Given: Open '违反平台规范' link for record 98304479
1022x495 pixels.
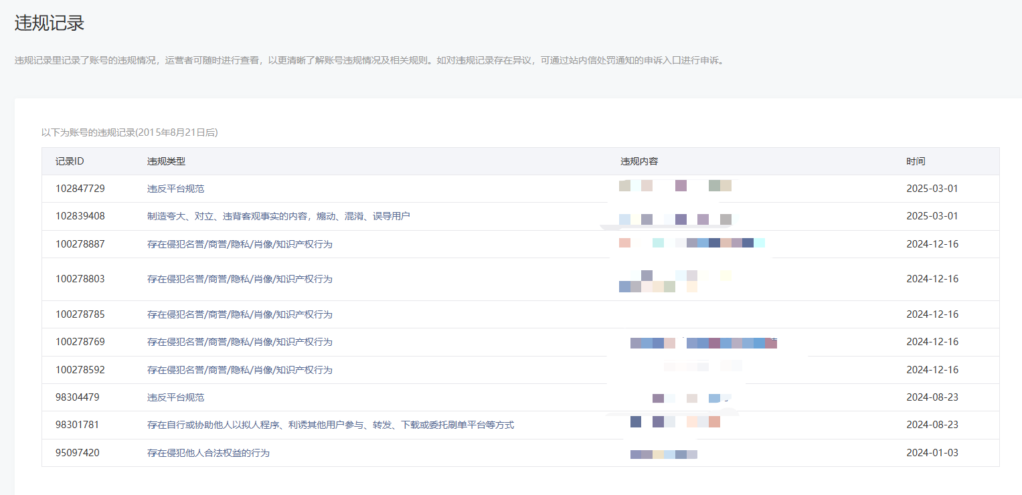Looking at the screenshot, I should (x=175, y=397).
